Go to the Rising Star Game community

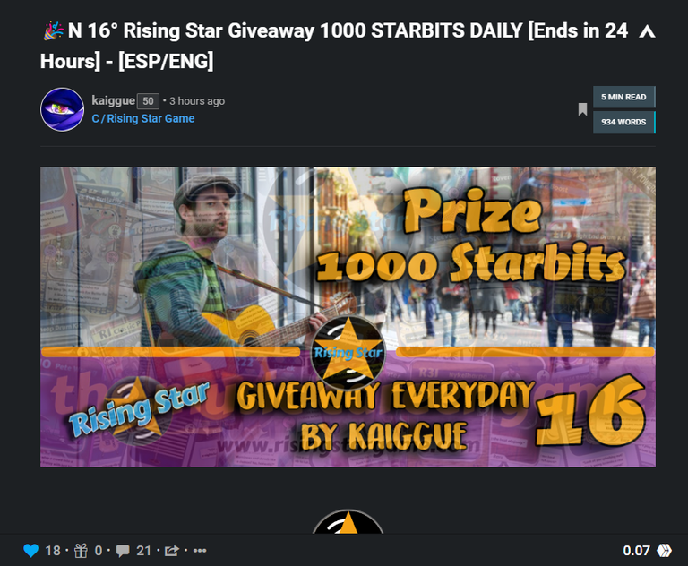click(x=143, y=118)
